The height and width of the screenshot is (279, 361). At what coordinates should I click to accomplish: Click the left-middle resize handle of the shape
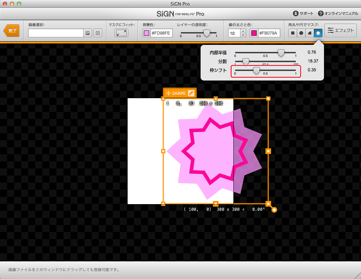coord(163,151)
